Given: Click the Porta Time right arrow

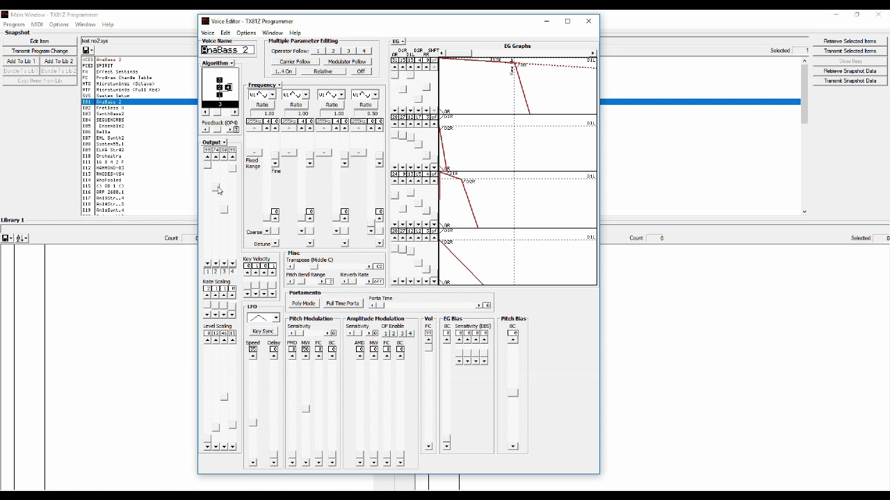Looking at the screenshot, I should pos(478,306).
